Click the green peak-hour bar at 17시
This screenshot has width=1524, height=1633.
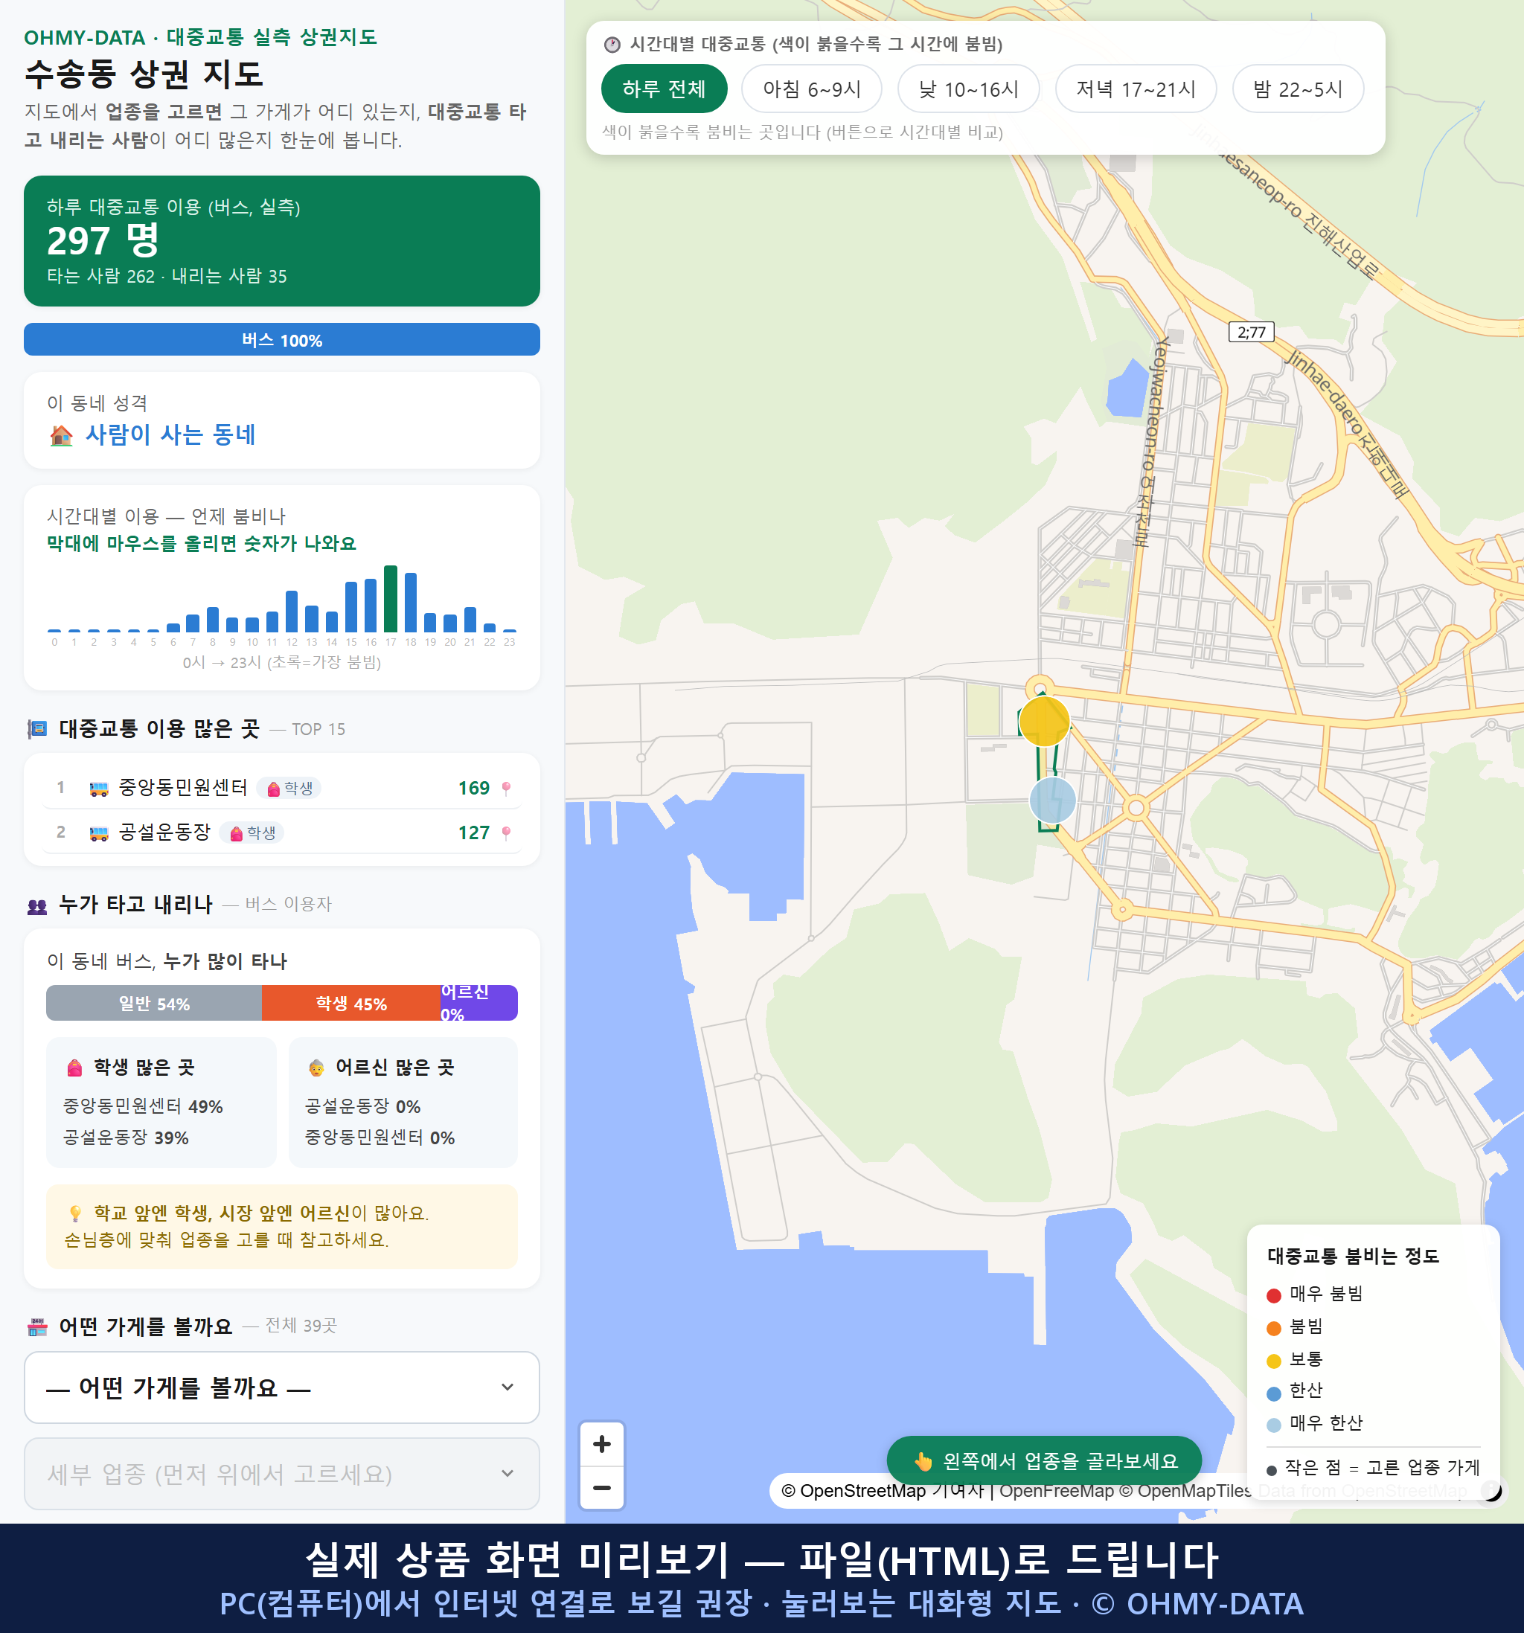coord(391,599)
